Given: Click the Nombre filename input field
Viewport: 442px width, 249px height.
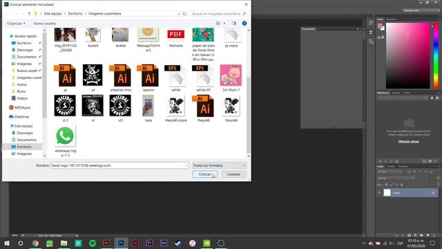Looking at the screenshot, I should point(119,165).
